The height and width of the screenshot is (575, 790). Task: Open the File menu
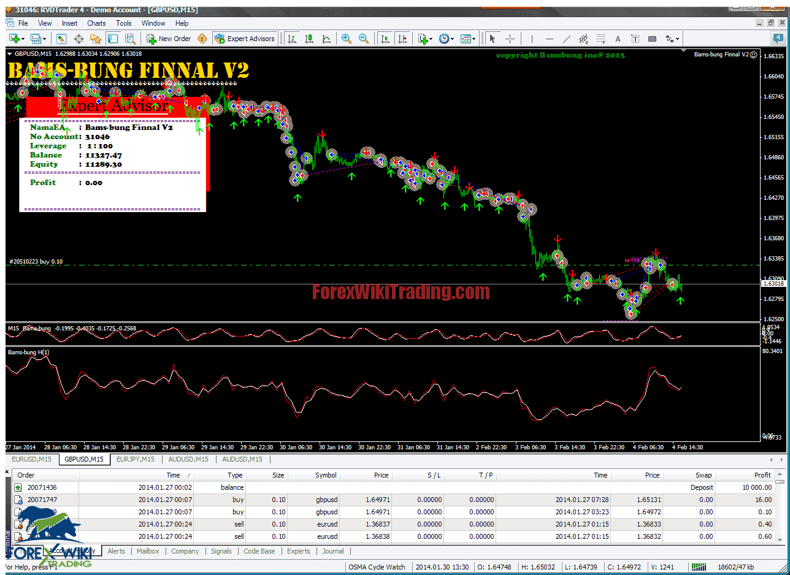tap(23, 23)
